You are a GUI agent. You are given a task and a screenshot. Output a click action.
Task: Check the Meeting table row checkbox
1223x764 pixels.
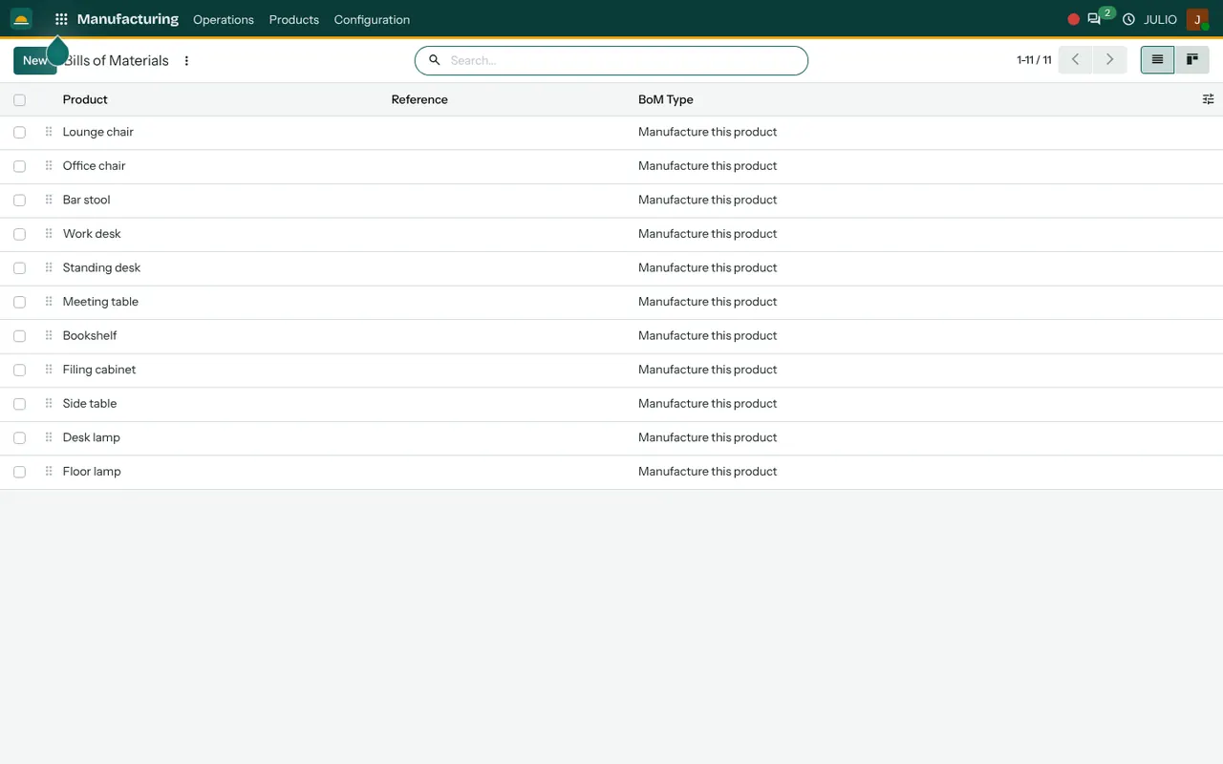point(19,302)
